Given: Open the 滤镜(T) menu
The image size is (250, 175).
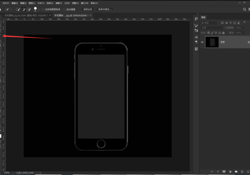Looking at the screenshot, I should (x=59, y=3).
